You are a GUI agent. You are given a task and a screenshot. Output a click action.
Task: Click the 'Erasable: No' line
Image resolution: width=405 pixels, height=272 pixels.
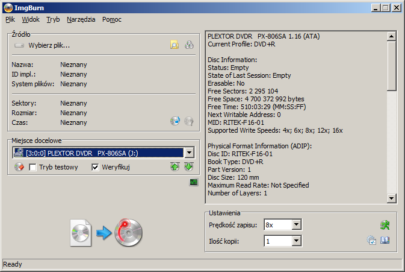pos(226,83)
